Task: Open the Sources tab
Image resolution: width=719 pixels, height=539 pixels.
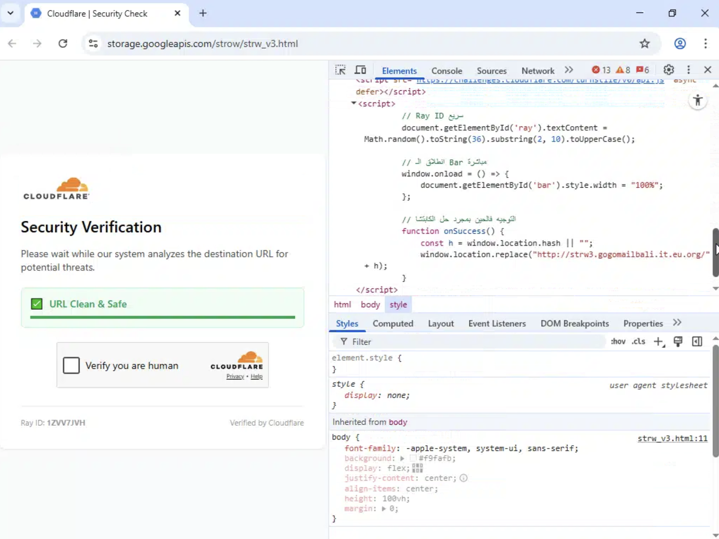Action: [492, 70]
